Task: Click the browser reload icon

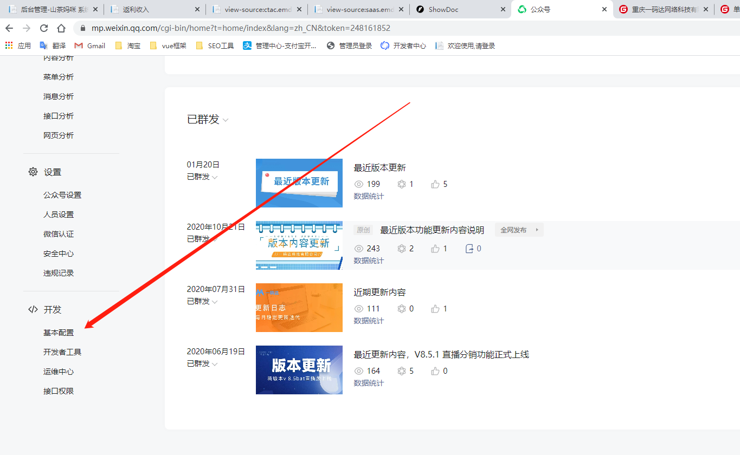Action: click(44, 28)
